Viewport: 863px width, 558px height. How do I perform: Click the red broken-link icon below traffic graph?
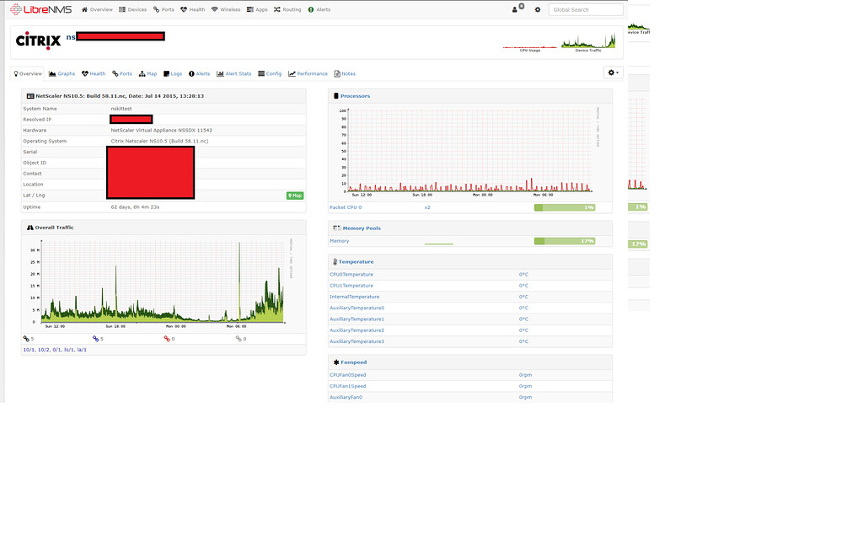[x=166, y=339]
